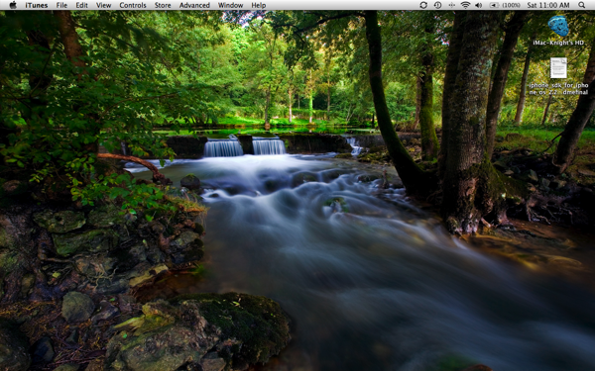Image resolution: width=595 pixels, height=371 pixels.
Task: Click the Sat 11:00 AM clock
Action: [x=548, y=5]
